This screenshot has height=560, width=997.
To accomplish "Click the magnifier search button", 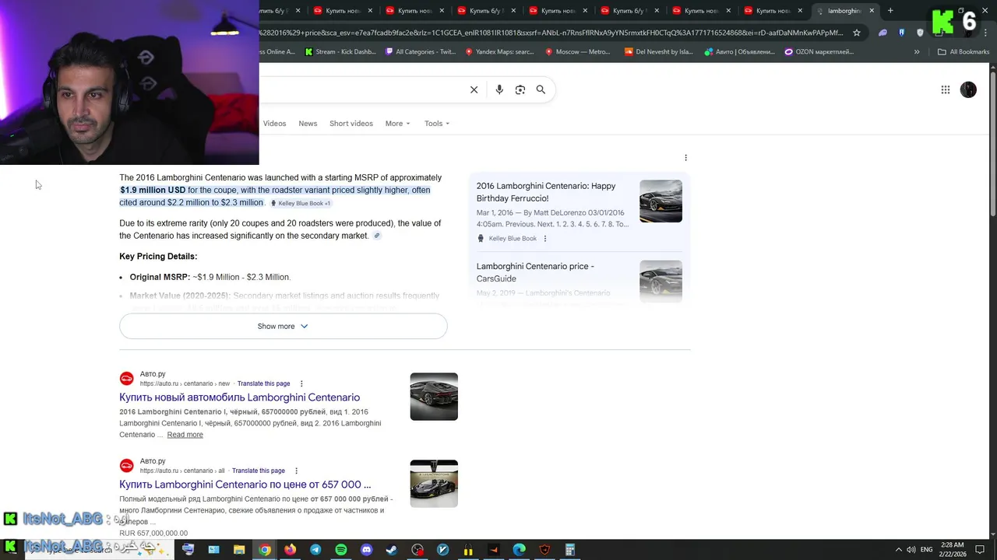I will pyautogui.click(x=541, y=89).
